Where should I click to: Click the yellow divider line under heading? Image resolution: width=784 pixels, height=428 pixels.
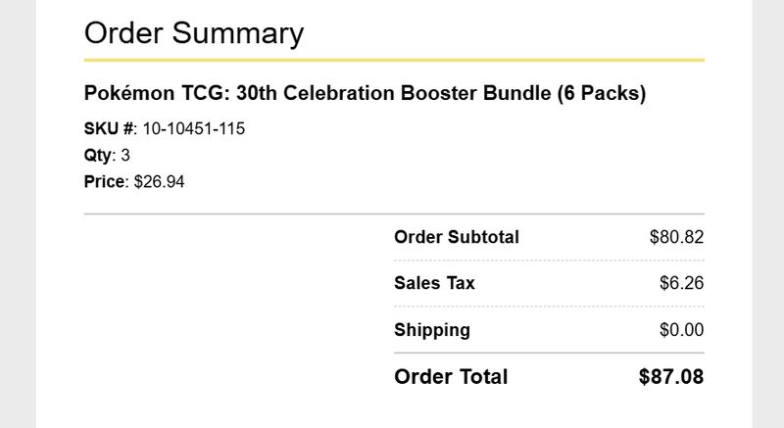(394, 61)
